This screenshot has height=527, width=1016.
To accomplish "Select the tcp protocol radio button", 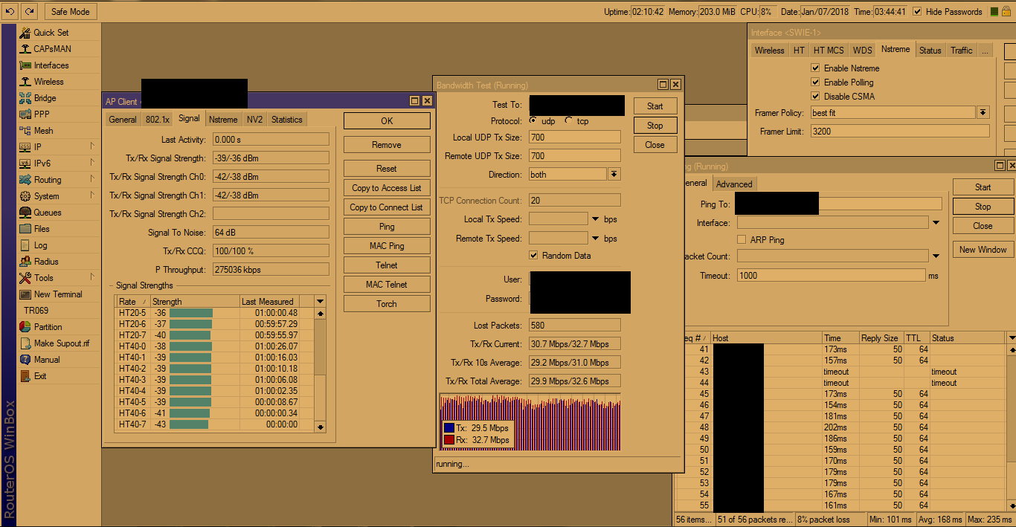I will pyautogui.click(x=569, y=120).
